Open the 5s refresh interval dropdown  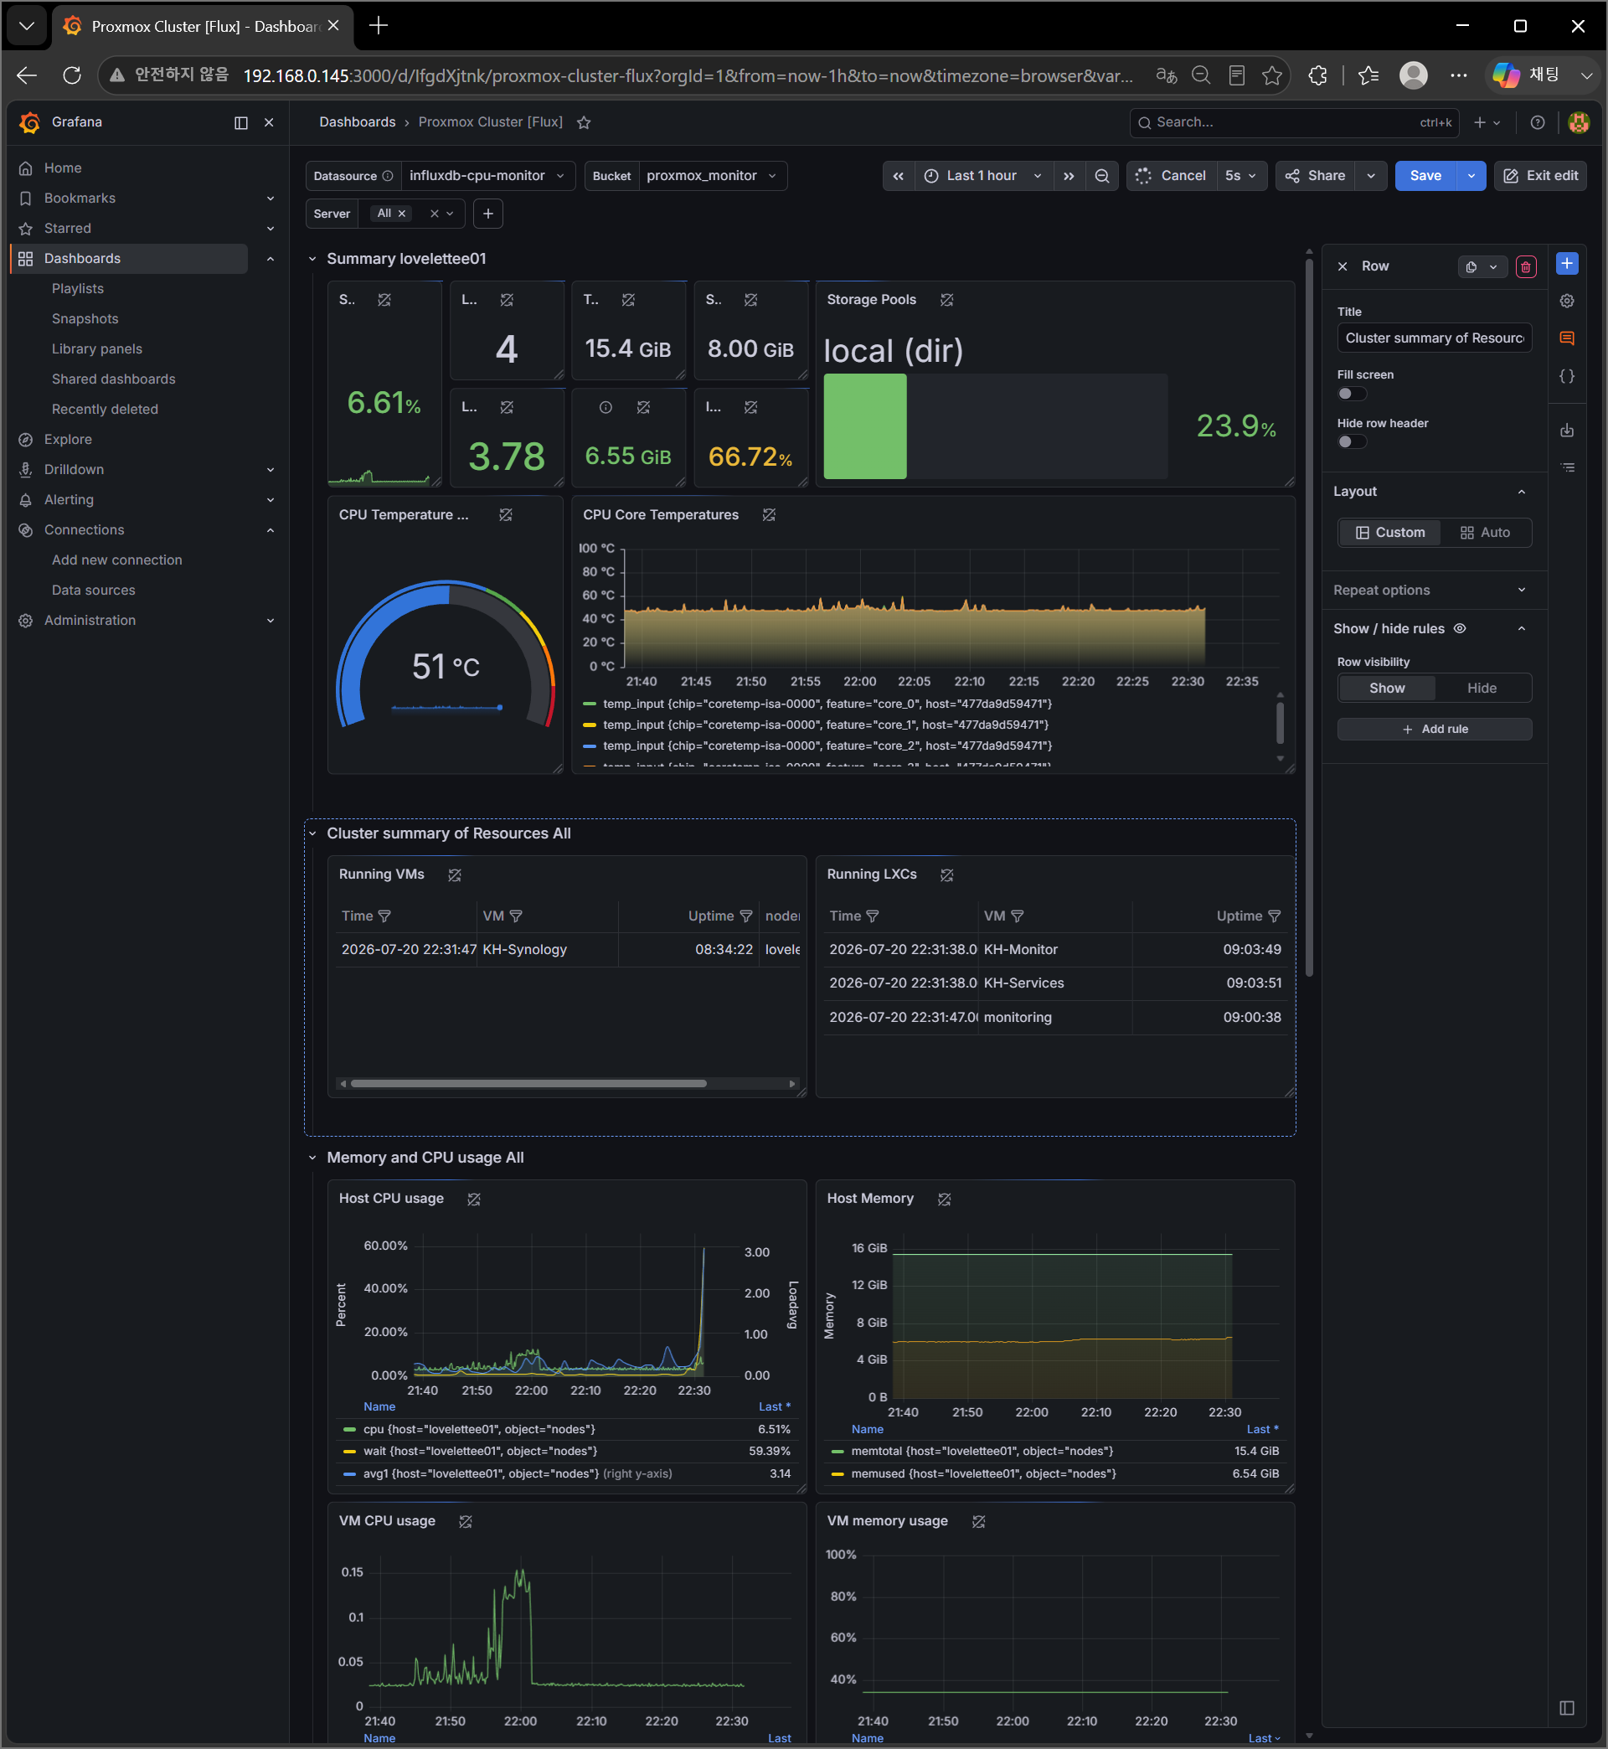[1241, 176]
